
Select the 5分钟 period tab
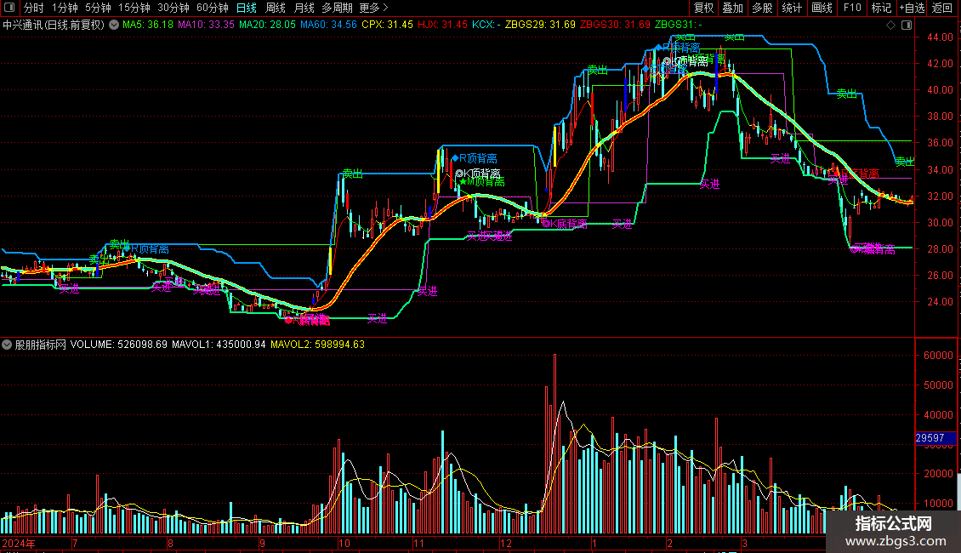pos(98,8)
